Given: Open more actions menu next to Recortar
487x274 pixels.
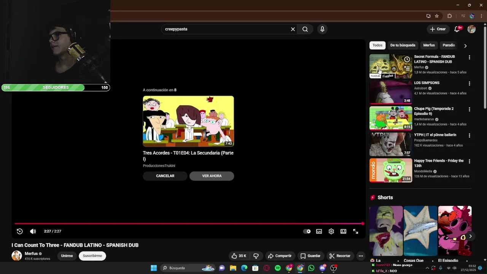Looking at the screenshot, I should tap(361, 256).
